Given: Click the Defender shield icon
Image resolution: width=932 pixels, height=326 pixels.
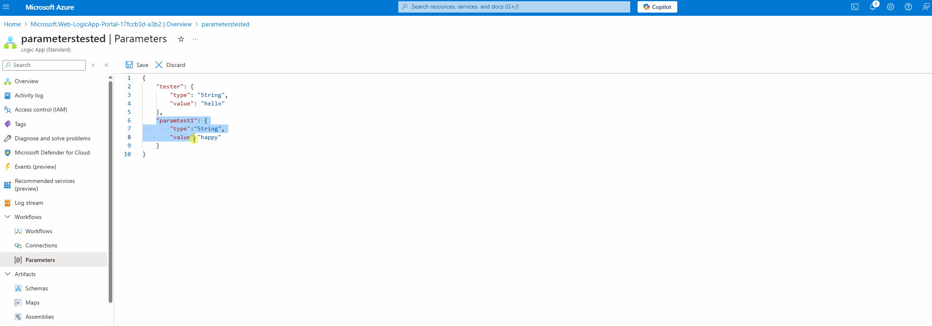Looking at the screenshot, I should click(x=7, y=152).
